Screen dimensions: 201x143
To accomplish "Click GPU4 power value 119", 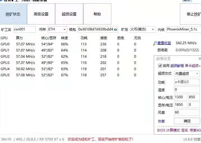I will tap(84, 69).
